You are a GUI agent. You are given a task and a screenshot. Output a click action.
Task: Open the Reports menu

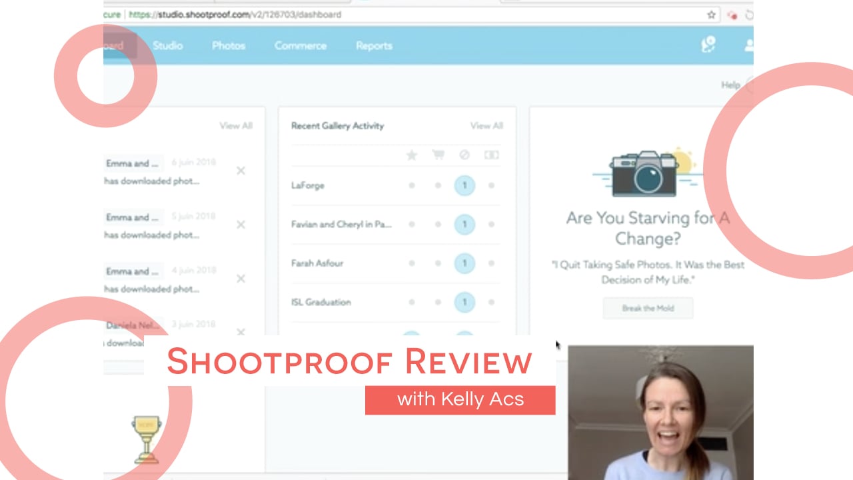coord(374,45)
